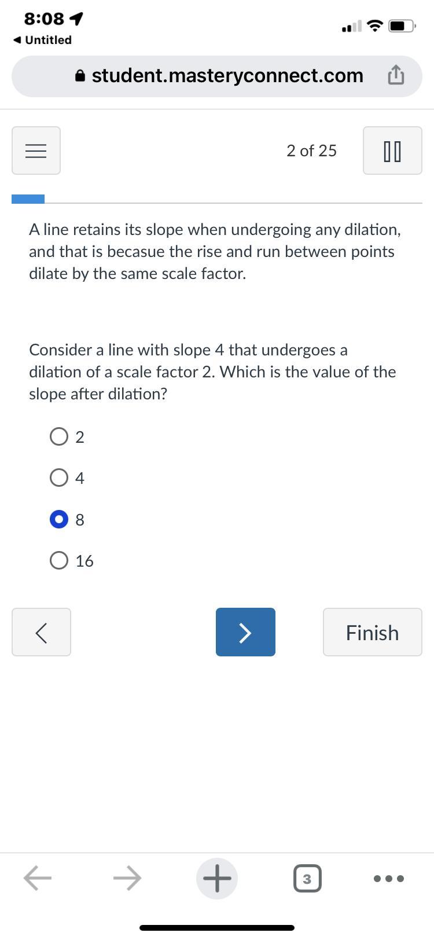Return to previous question with left chevron
The image size is (434, 940).
[x=41, y=632]
